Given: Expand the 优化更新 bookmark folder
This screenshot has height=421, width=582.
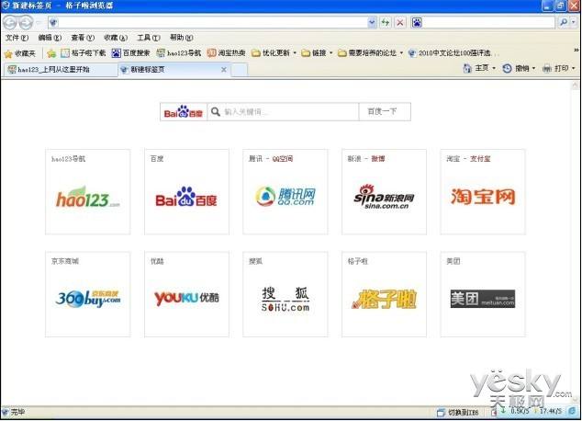Looking at the screenshot, I should coord(274,53).
